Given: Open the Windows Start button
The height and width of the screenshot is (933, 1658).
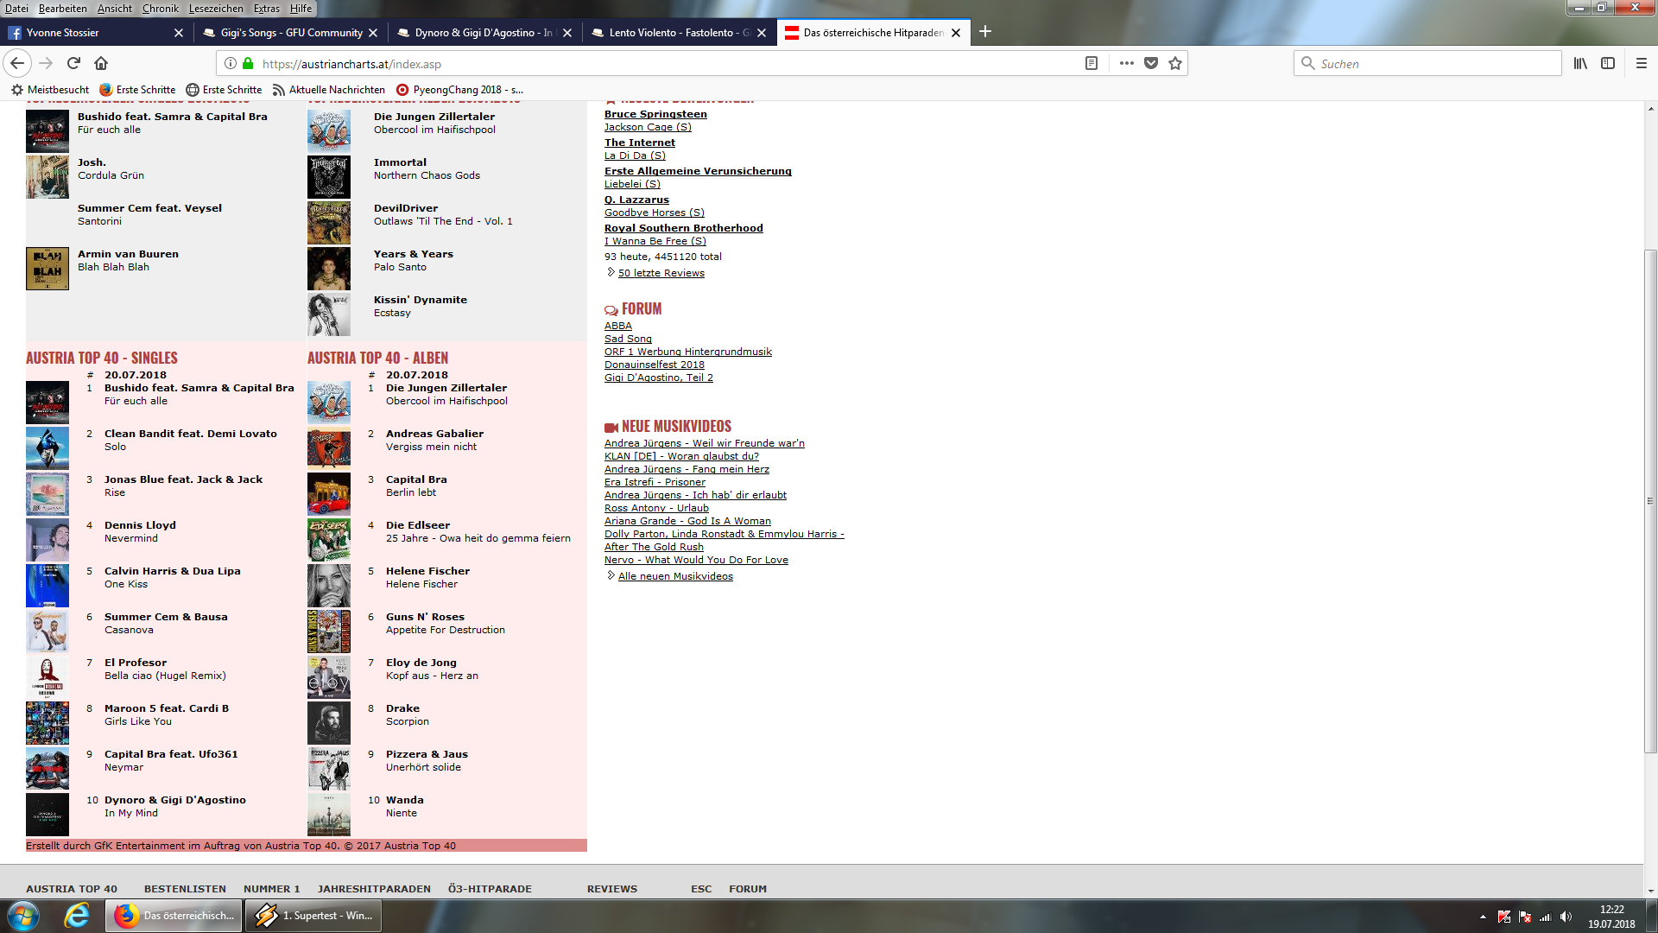Looking at the screenshot, I should coord(23,915).
